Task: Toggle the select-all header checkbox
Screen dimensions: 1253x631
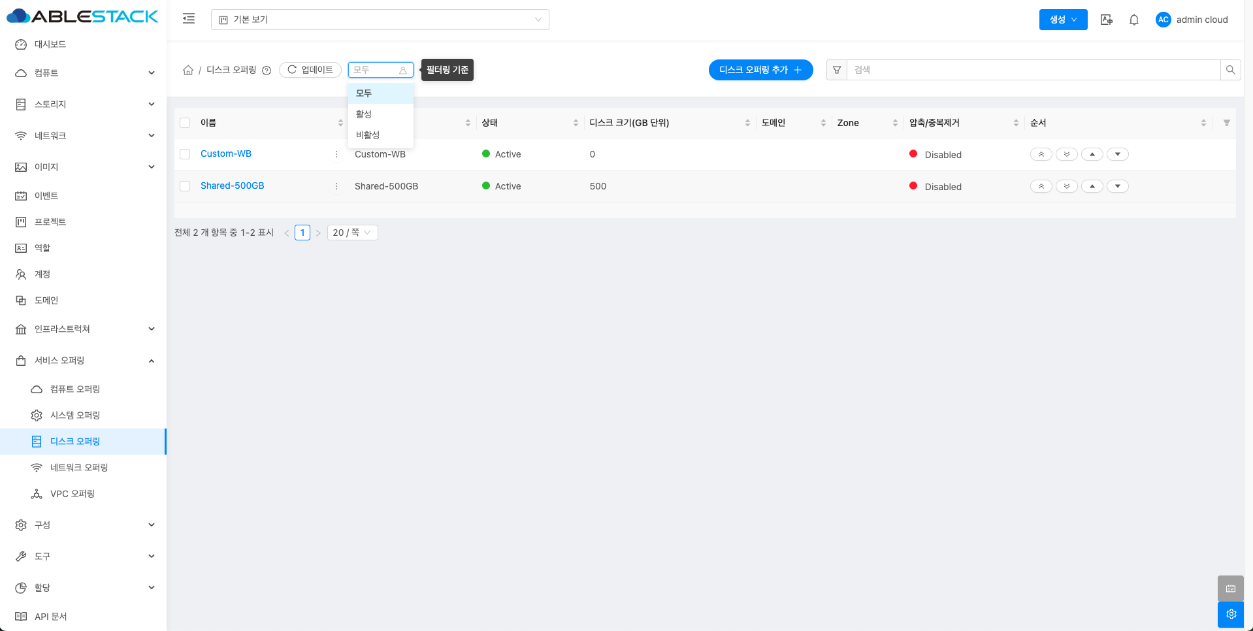Action: click(185, 123)
